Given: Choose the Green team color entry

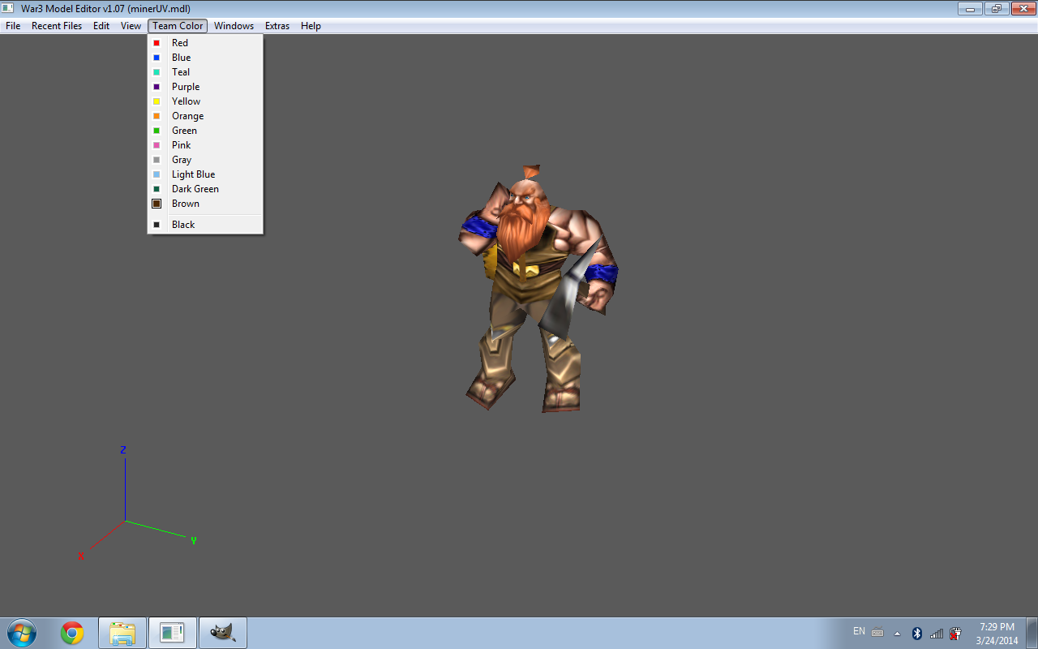Looking at the screenshot, I should tap(205, 131).
